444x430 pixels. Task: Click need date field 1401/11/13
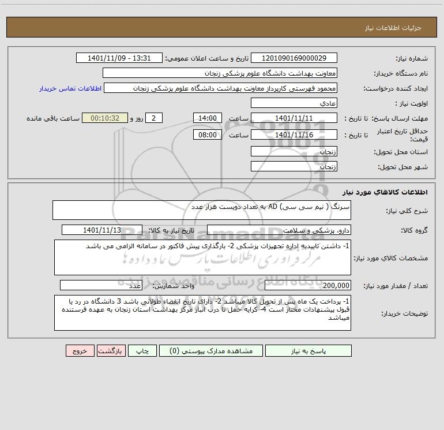[102, 230]
